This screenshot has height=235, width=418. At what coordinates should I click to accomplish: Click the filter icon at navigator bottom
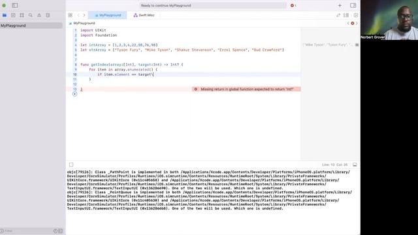2,231
